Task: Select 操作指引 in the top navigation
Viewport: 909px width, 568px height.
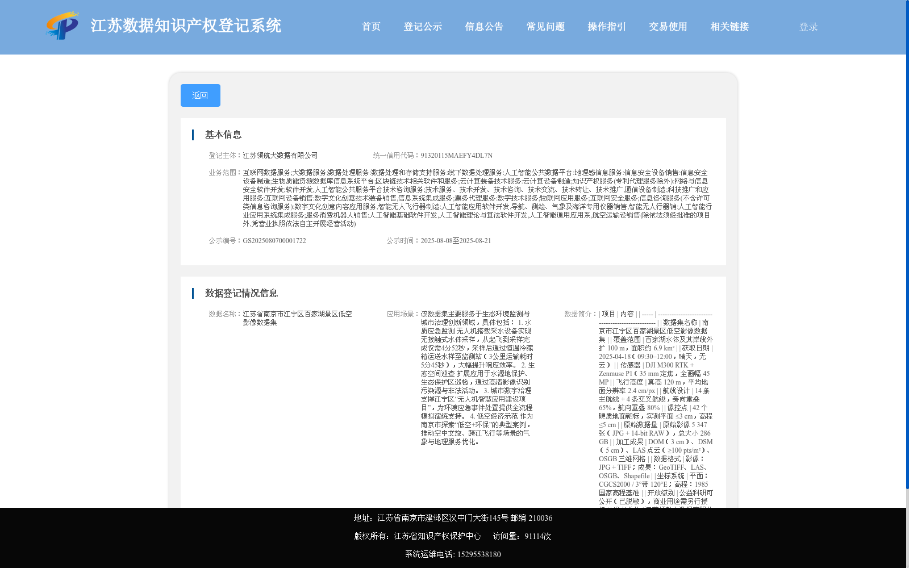Action: point(607,27)
